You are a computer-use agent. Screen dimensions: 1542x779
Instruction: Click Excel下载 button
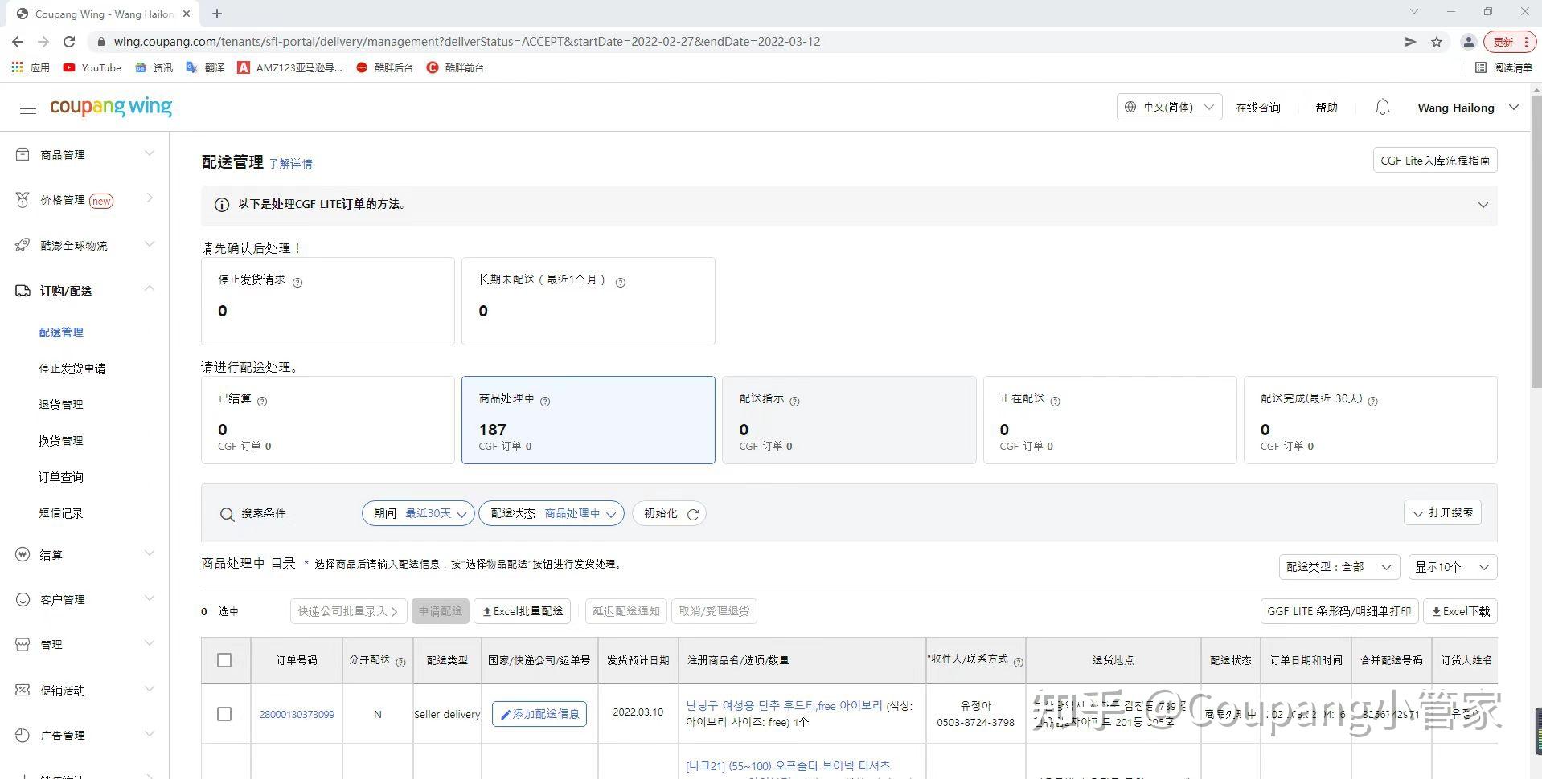(x=1460, y=611)
